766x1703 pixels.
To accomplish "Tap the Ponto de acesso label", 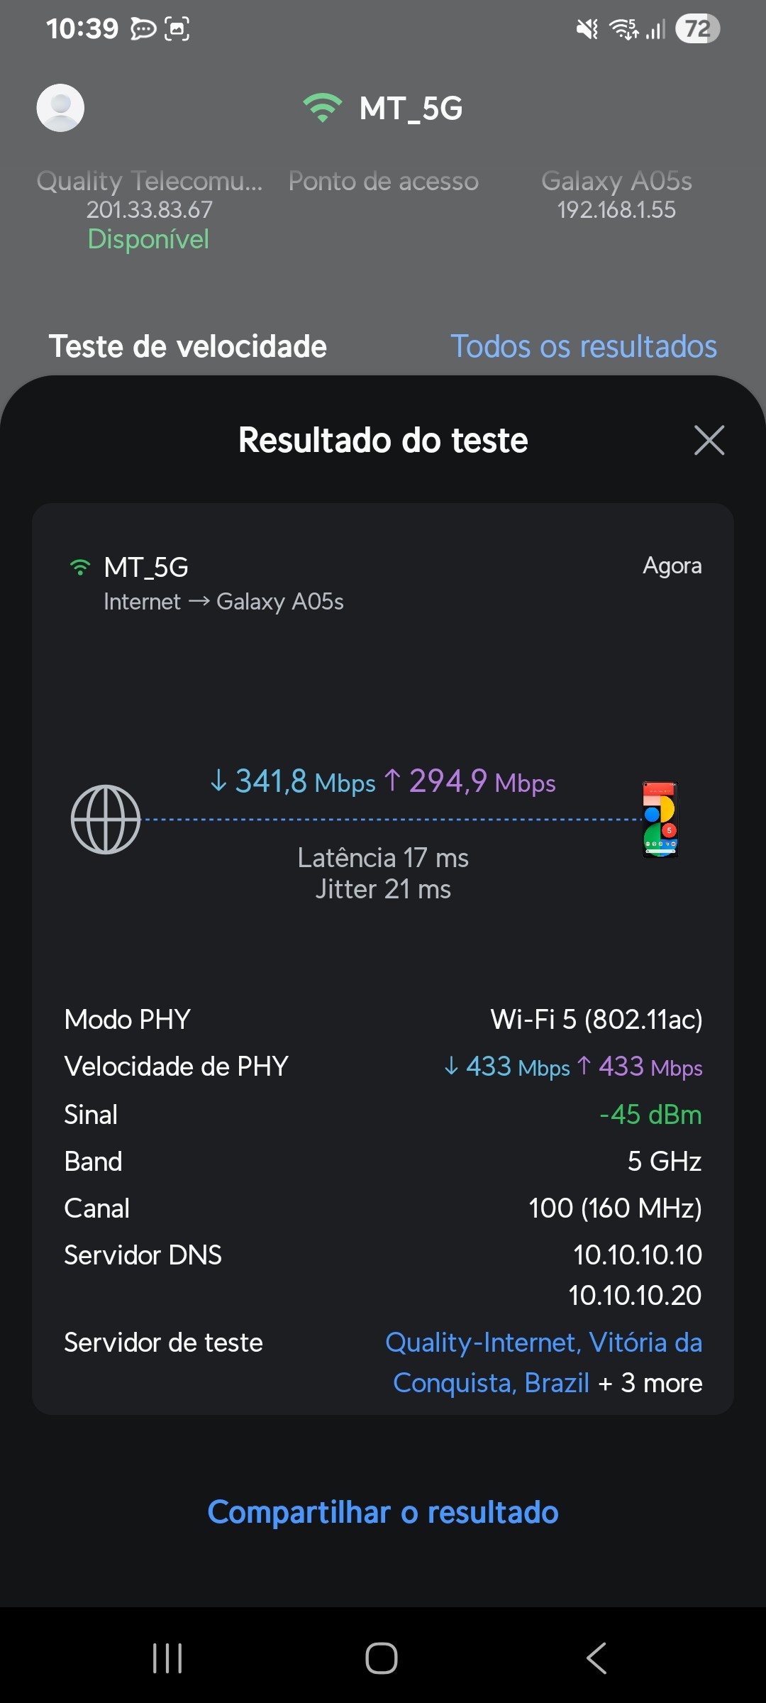I will tap(383, 182).
